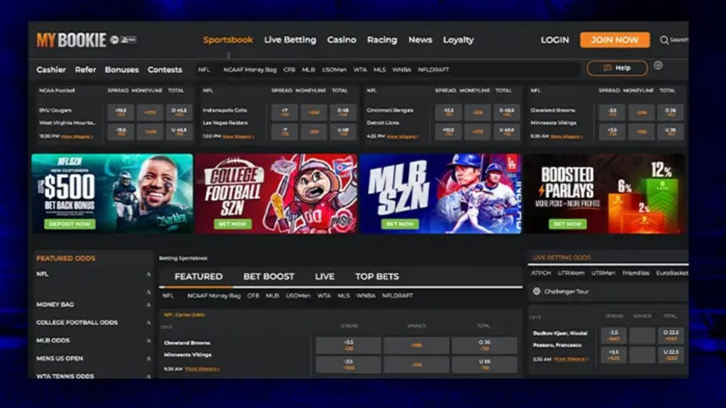Select USOMen under the Featured tab
Screen dimensions: 726x408
(298, 295)
